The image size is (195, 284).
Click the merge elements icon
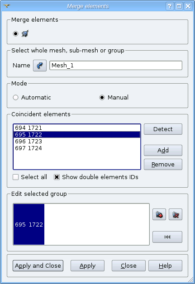pyautogui.click(x=25, y=33)
